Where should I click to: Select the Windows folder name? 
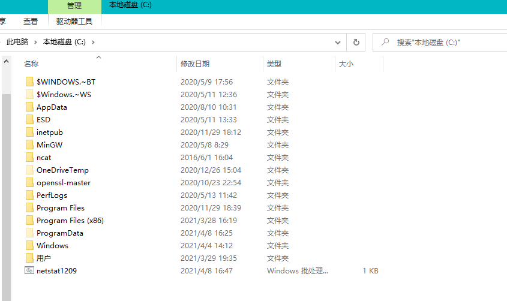click(52, 246)
